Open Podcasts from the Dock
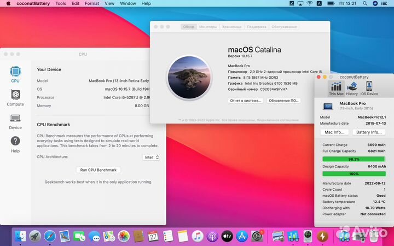This screenshot has width=394, height=246. (x=212, y=236)
